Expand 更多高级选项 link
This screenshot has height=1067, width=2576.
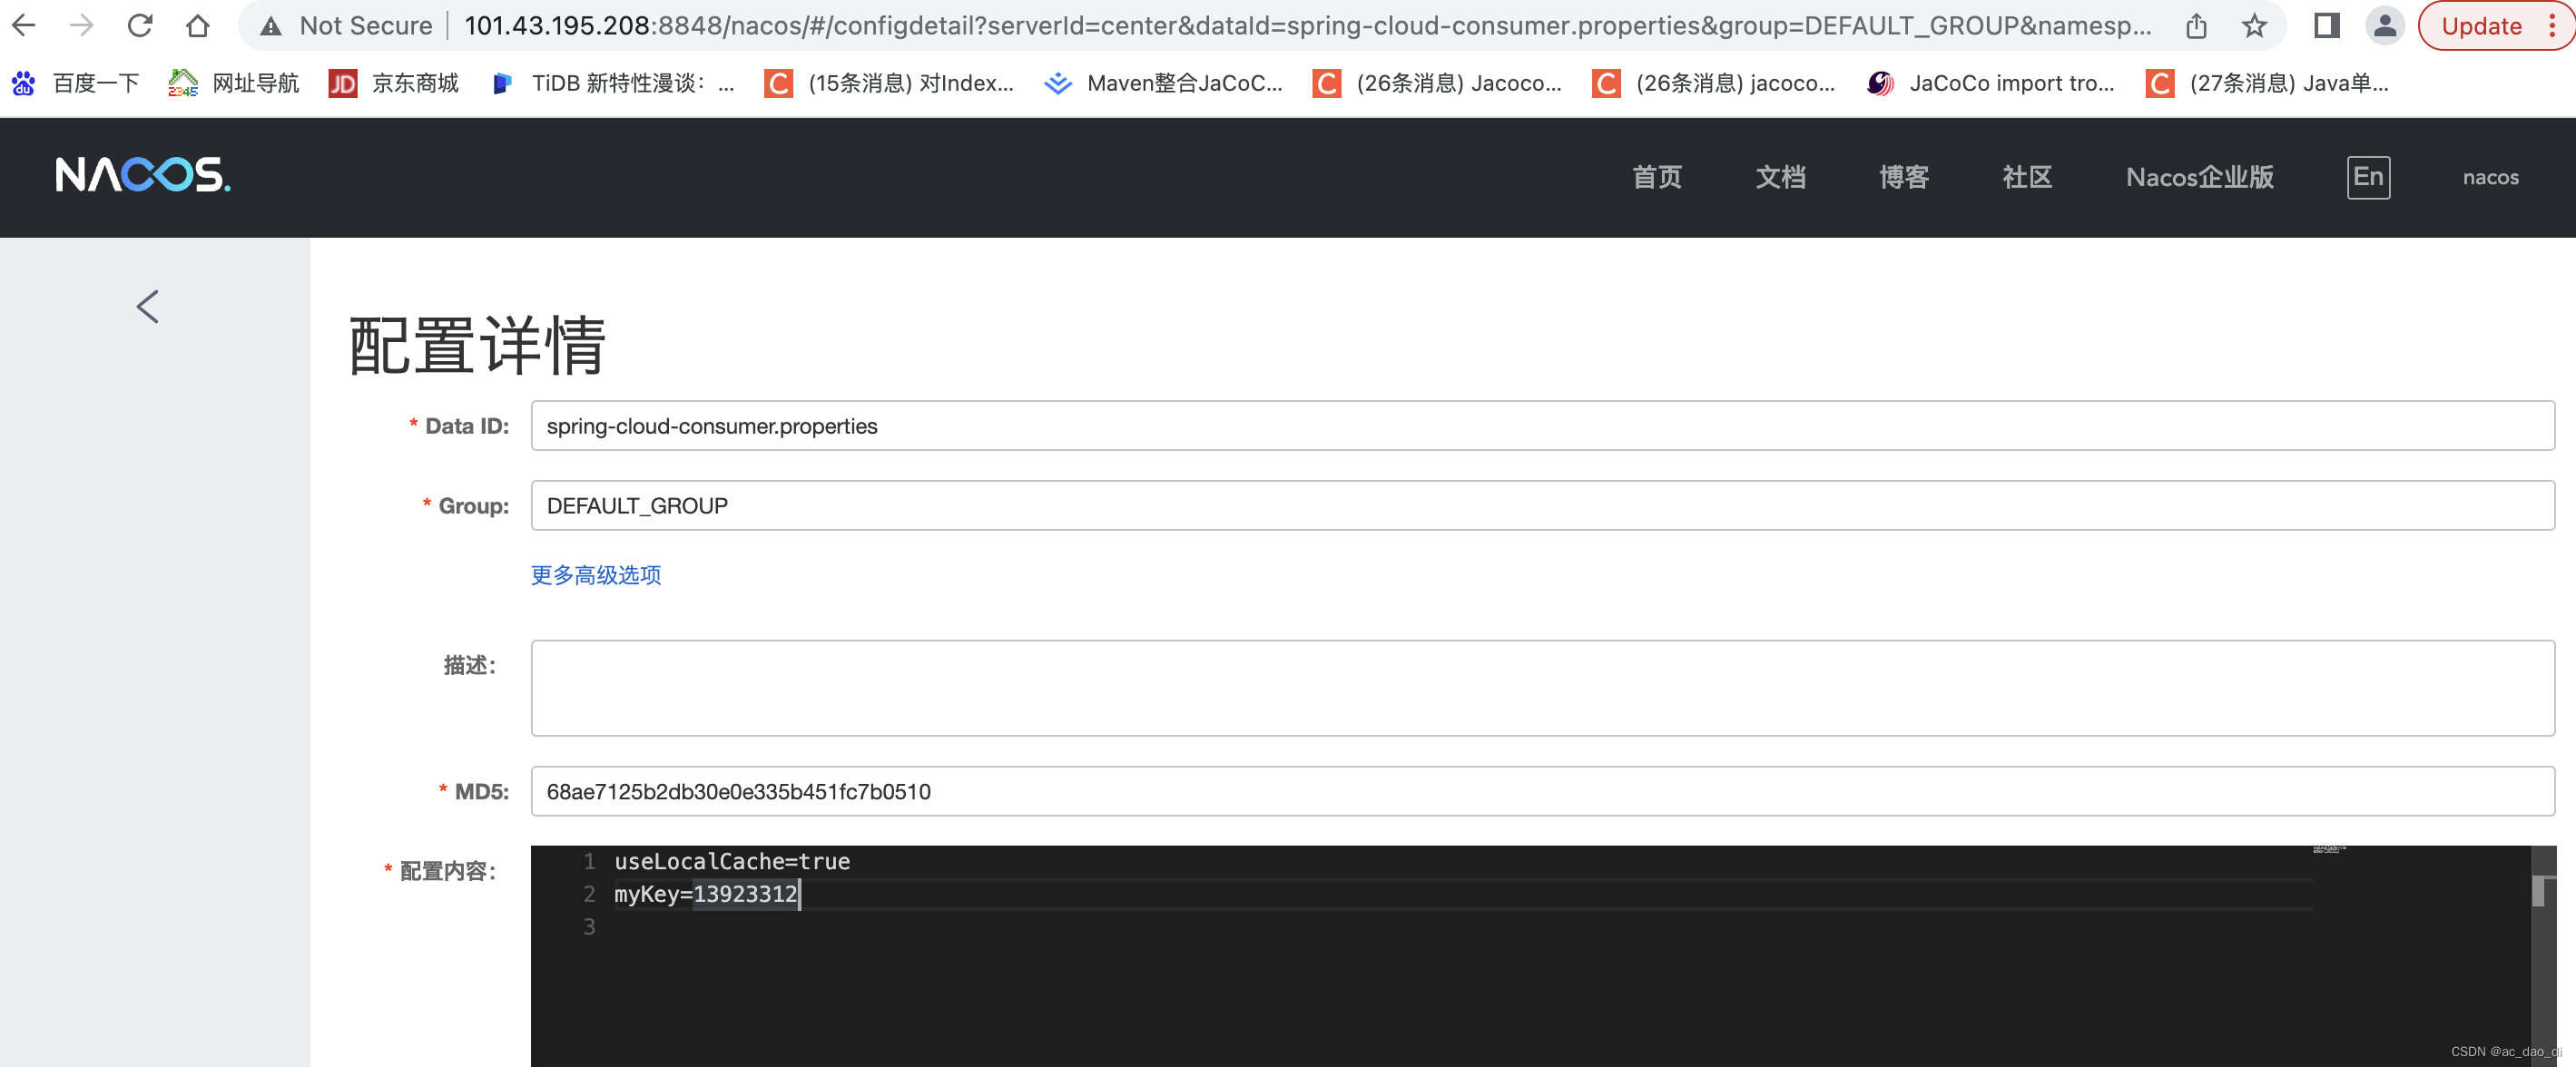596,575
